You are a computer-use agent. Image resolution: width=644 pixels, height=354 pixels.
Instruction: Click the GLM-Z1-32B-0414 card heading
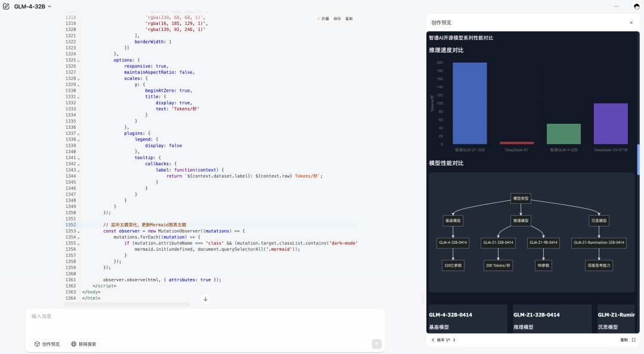click(x=537, y=315)
